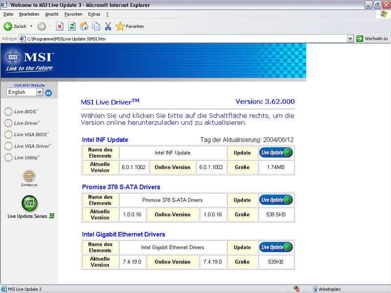Open the Zurück back history dropdown arrow

(x=31, y=26)
